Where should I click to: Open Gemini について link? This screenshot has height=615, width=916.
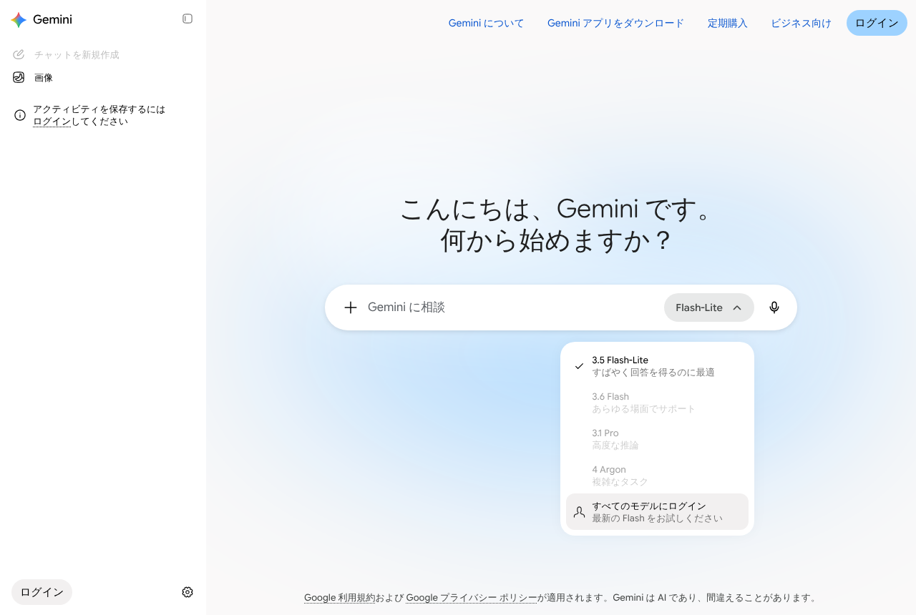486,23
